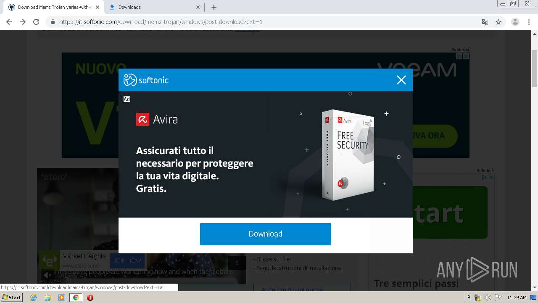Screen dimensions: 538x303
Task: Open the Chrome profile avatar
Action: (x=515, y=22)
